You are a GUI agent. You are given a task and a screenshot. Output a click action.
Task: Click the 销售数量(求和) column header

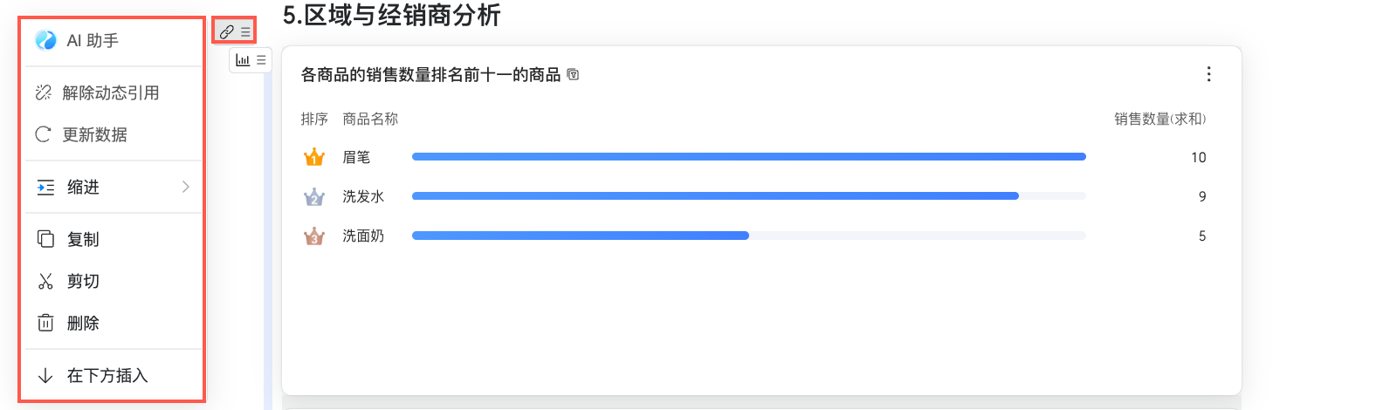[1159, 119]
